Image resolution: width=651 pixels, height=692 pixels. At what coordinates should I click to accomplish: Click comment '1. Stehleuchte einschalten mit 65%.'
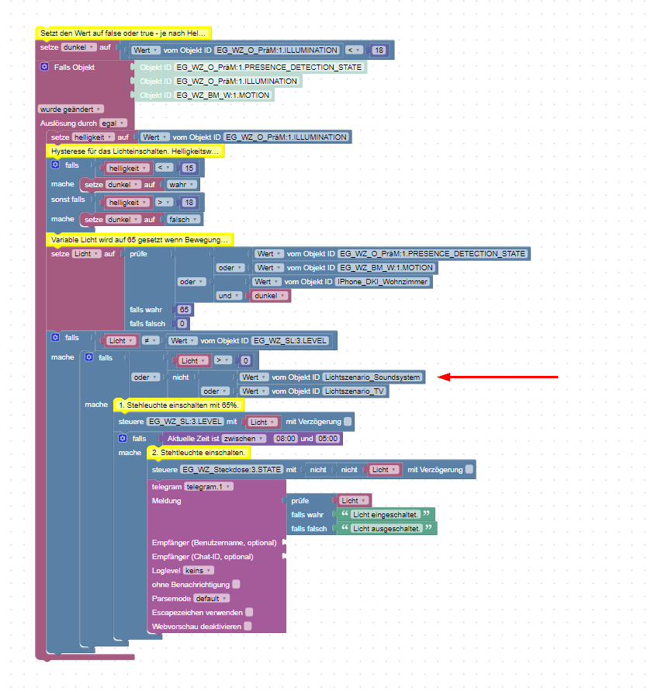(x=178, y=405)
